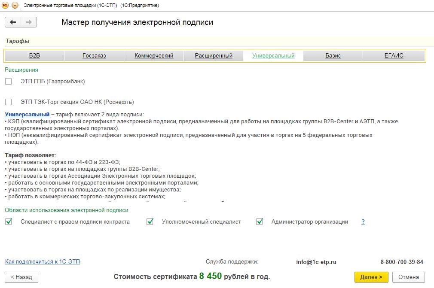The height and width of the screenshot is (288, 434).
Task: Follow the Универсальный tariff description link
Action: coord(27,115)
